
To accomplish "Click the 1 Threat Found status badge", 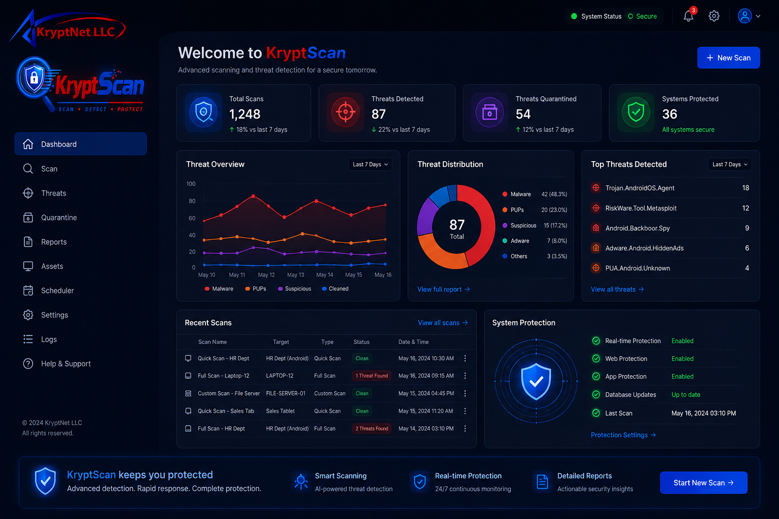I will [372, 376].
